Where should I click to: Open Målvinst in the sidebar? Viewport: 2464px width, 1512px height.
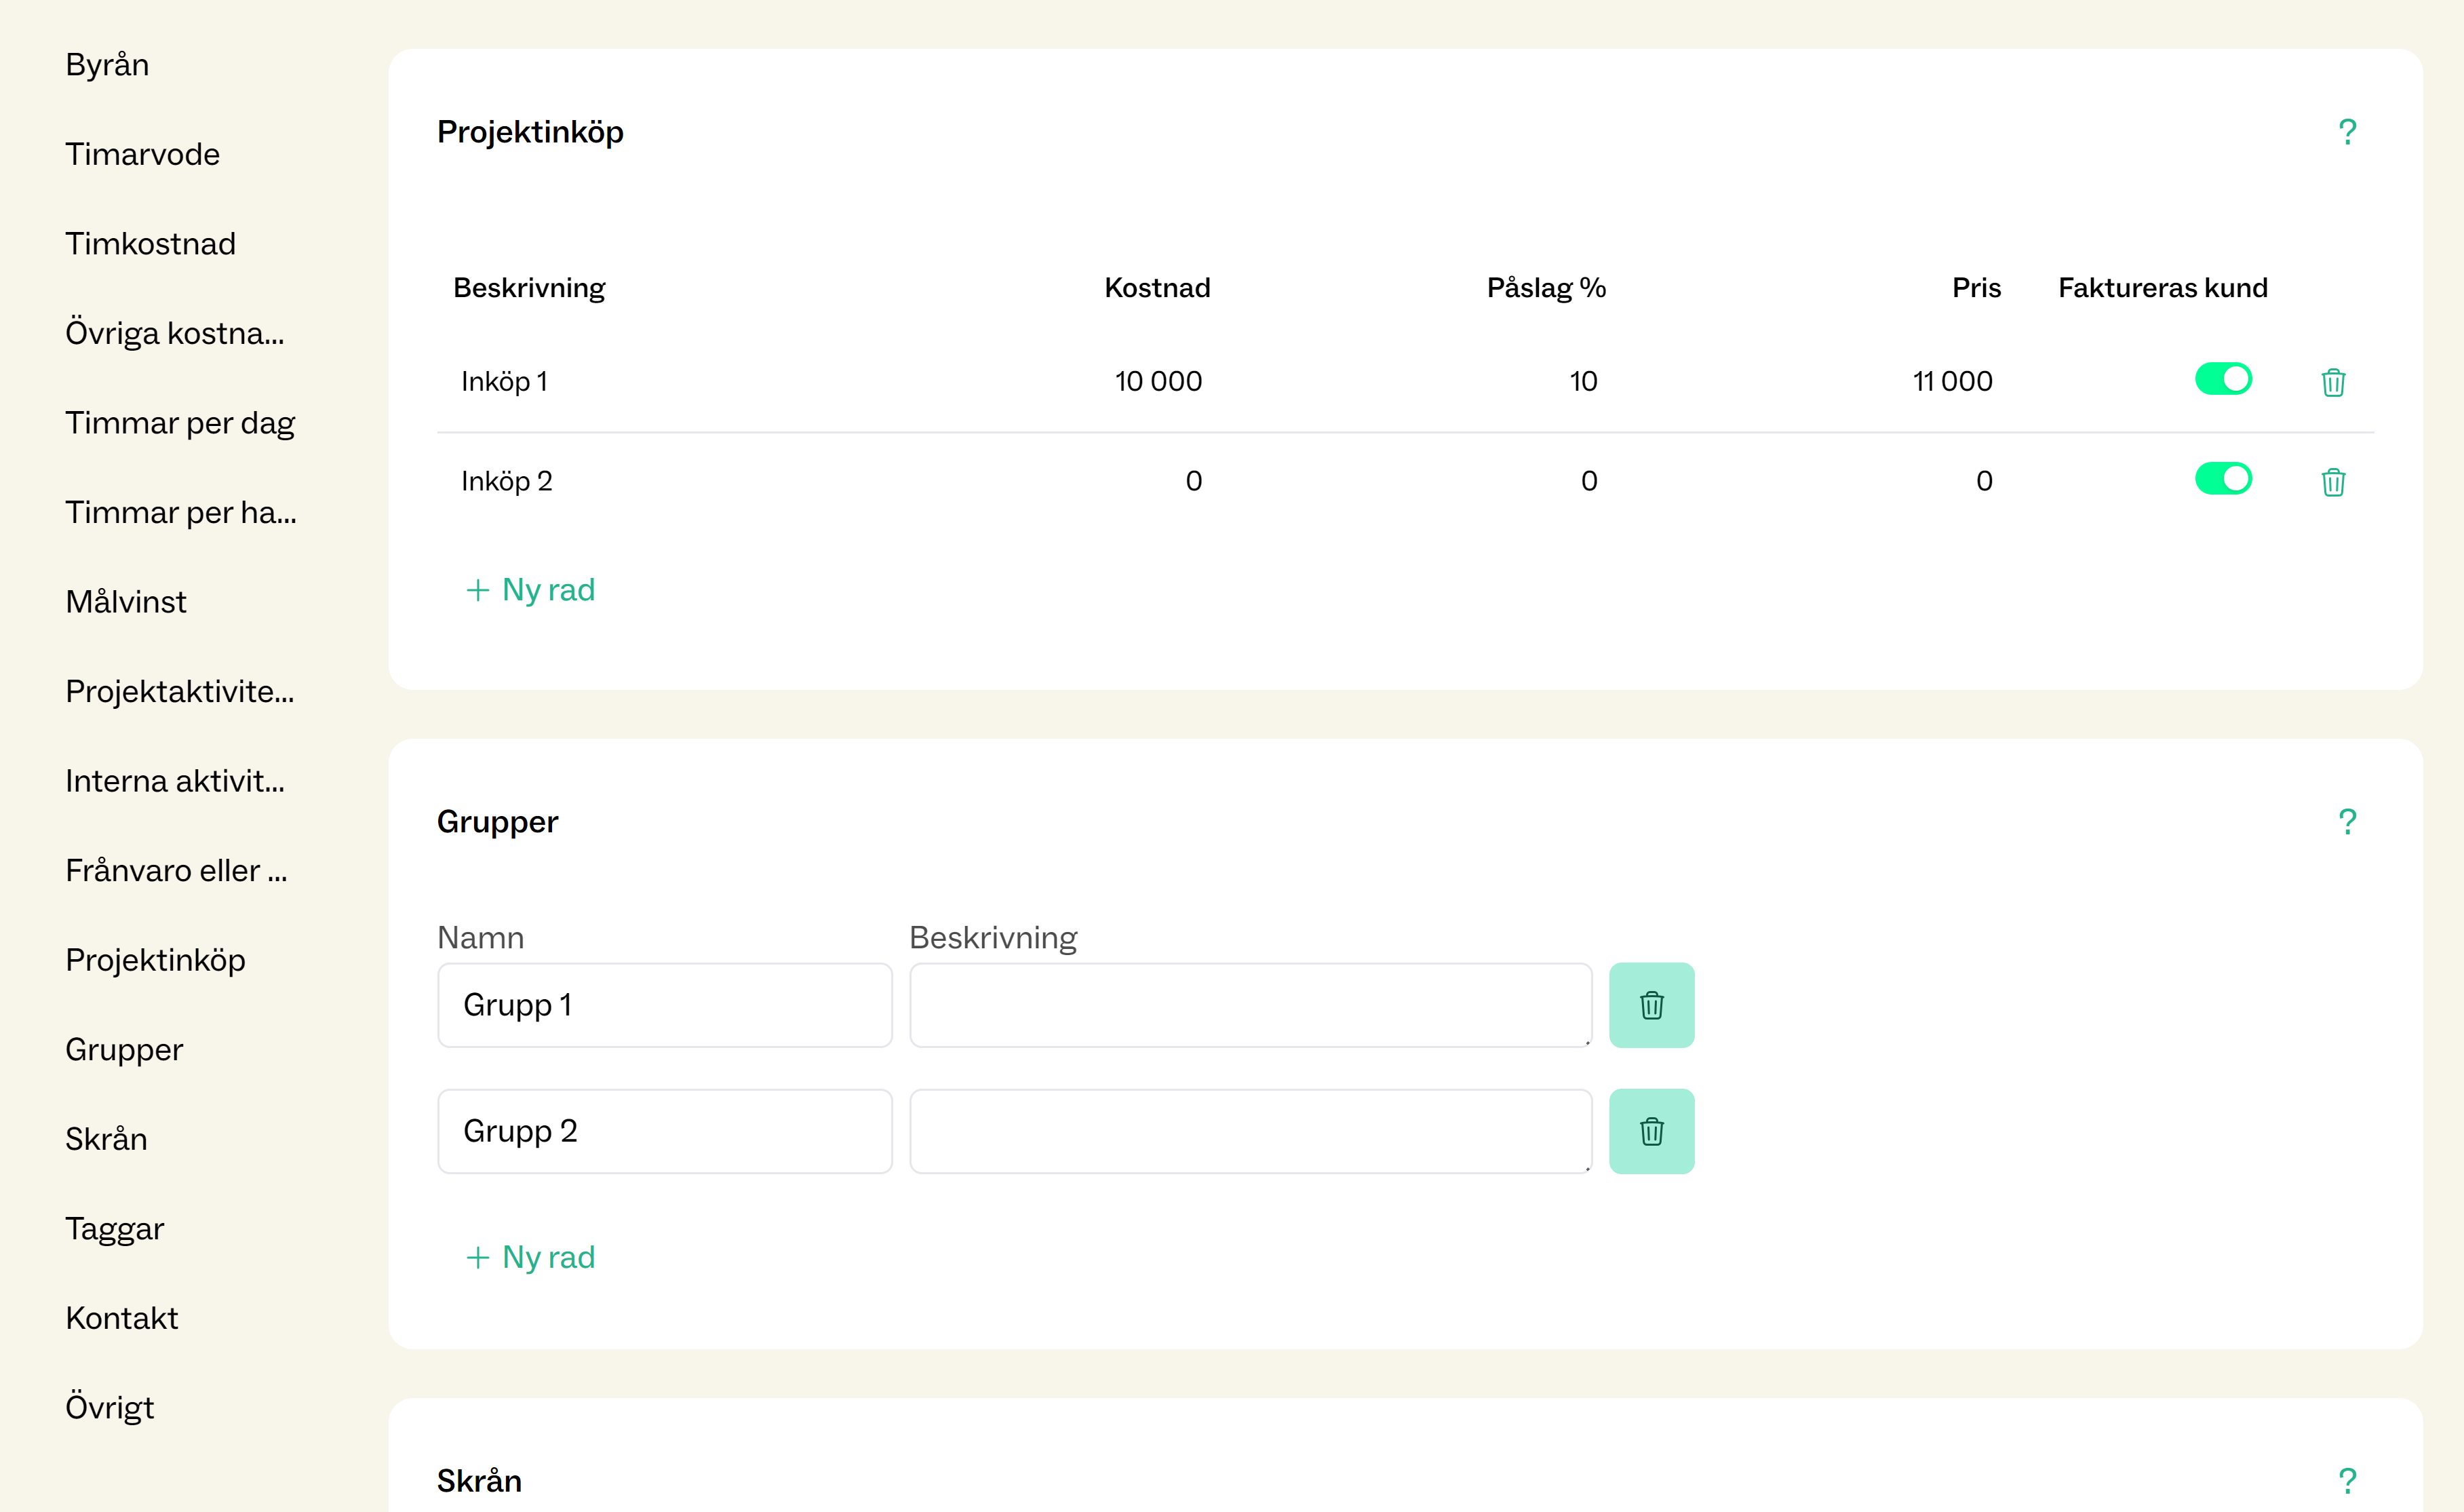click(x=126, y=602)
